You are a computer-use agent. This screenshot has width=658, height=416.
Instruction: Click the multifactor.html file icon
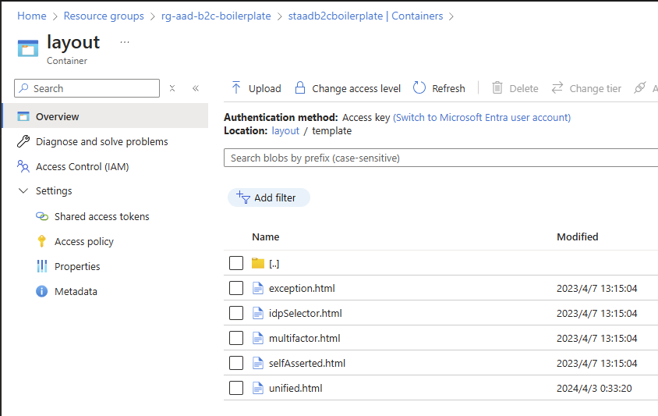coord(257,338)
